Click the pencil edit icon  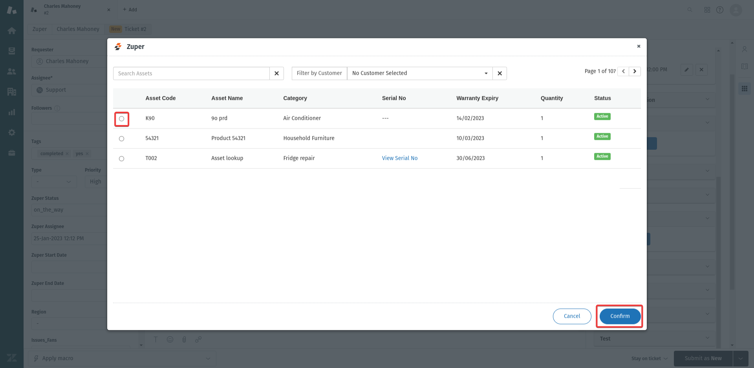pos(686,70)
